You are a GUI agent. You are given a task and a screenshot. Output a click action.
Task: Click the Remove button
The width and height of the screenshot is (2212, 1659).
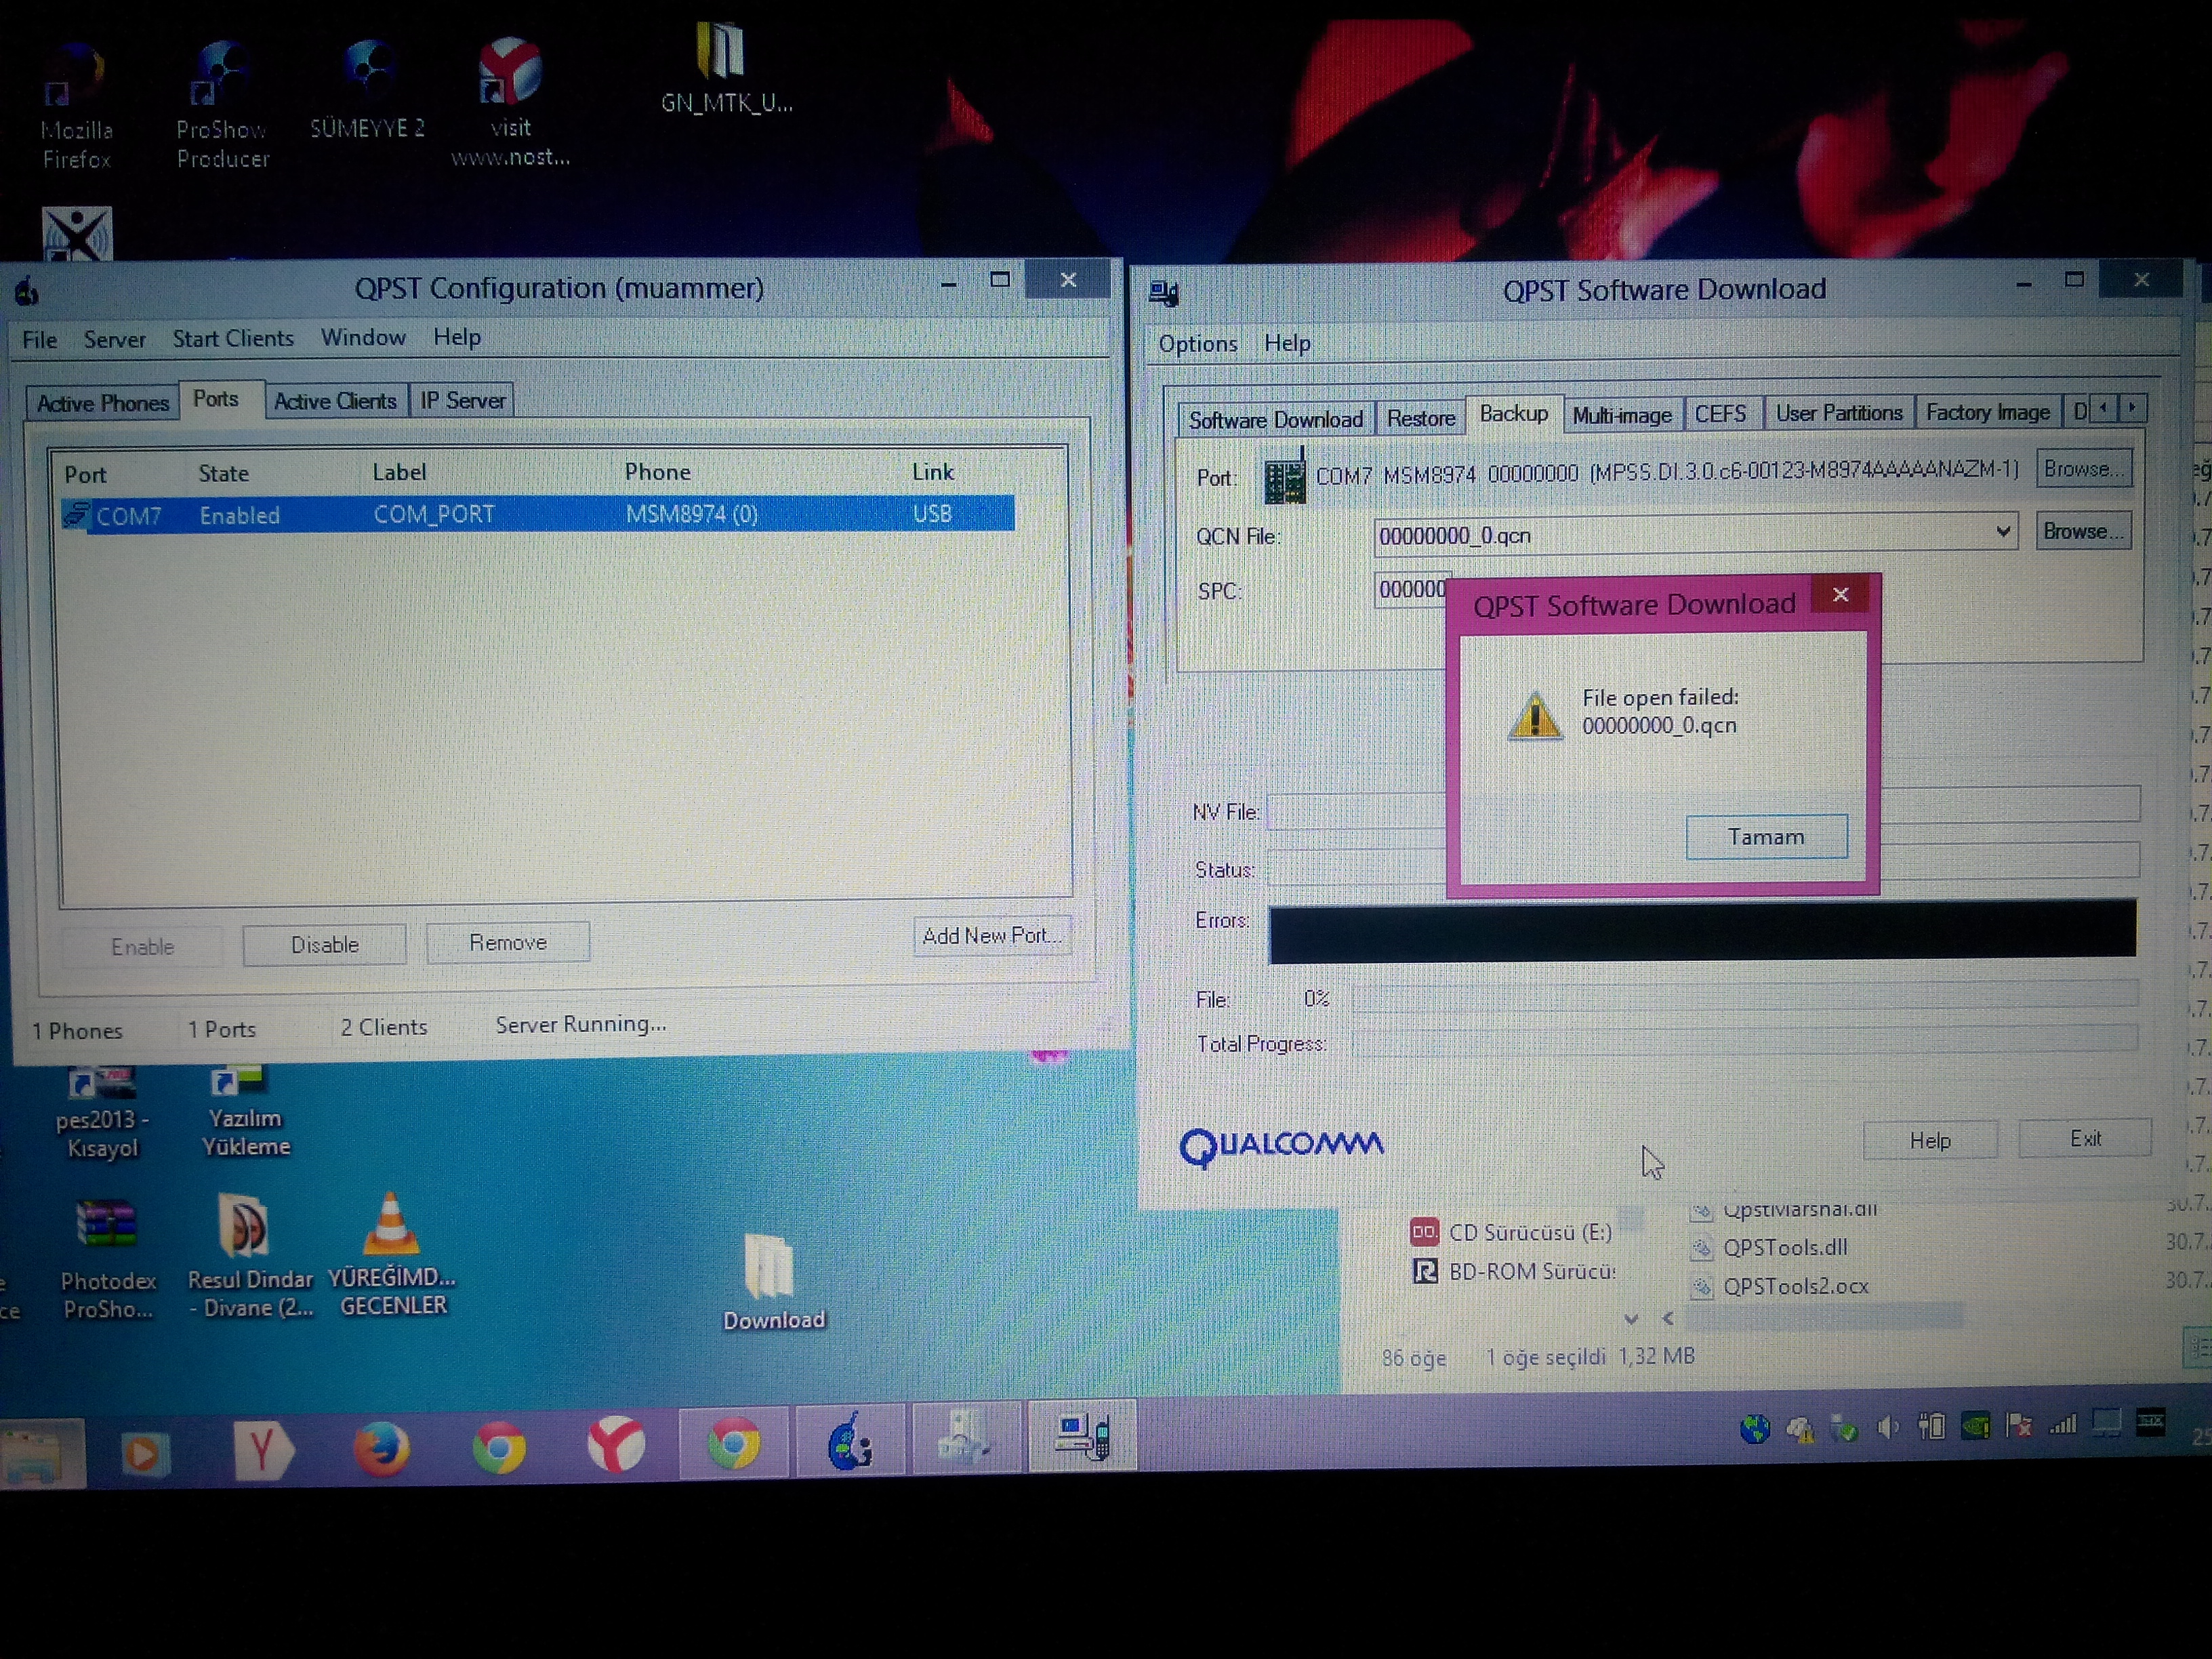click(x=508, y=942)
